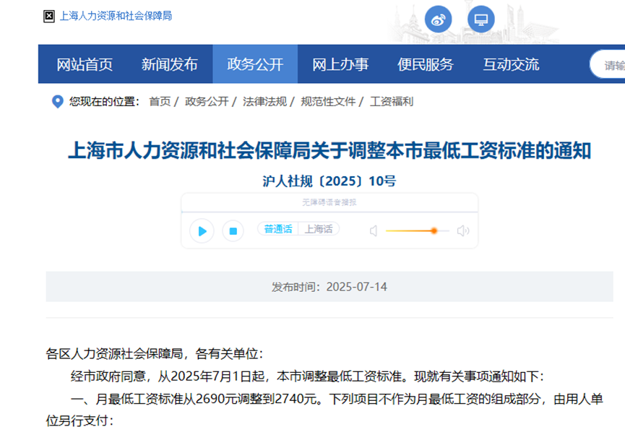Navigate to the 便民服务 menu
625x432 pixels.
point(426,64)
